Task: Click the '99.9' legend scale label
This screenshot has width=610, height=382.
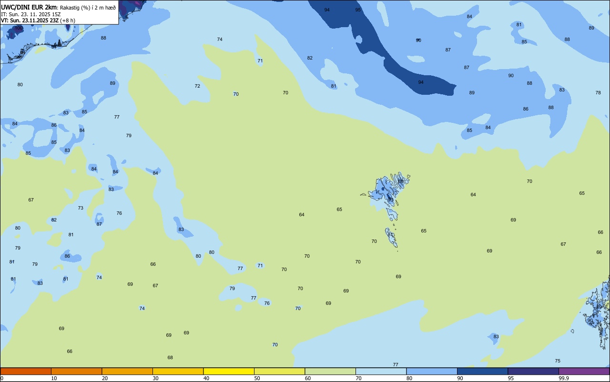Action: coord(563,378)
